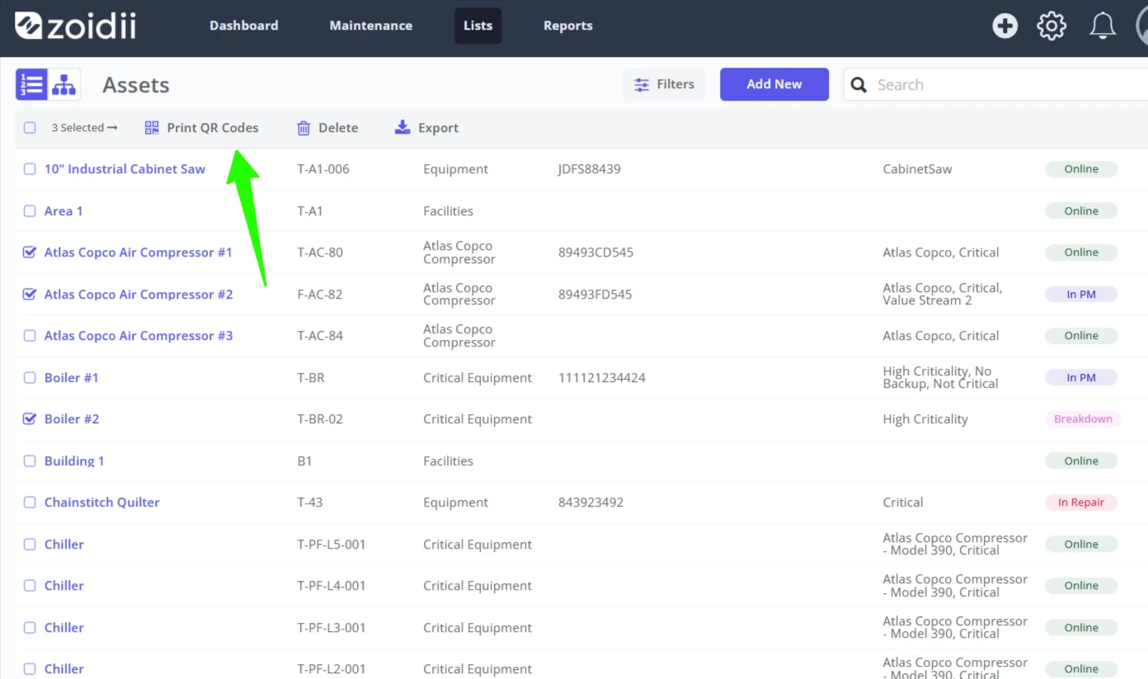This screenshot has width=1148, height=679.
Task: Delete selected assets with trash icon
Action: tap(327, 128)
